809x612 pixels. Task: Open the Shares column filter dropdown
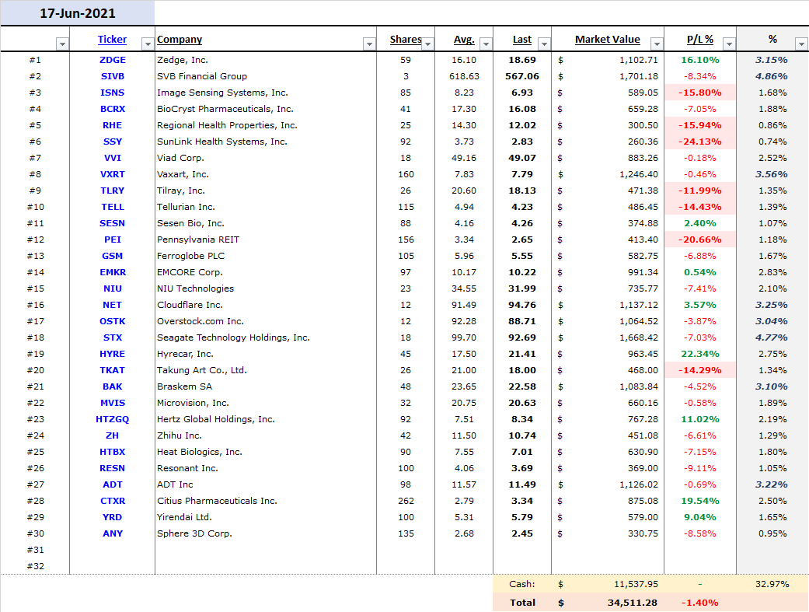tap(427, 44)
